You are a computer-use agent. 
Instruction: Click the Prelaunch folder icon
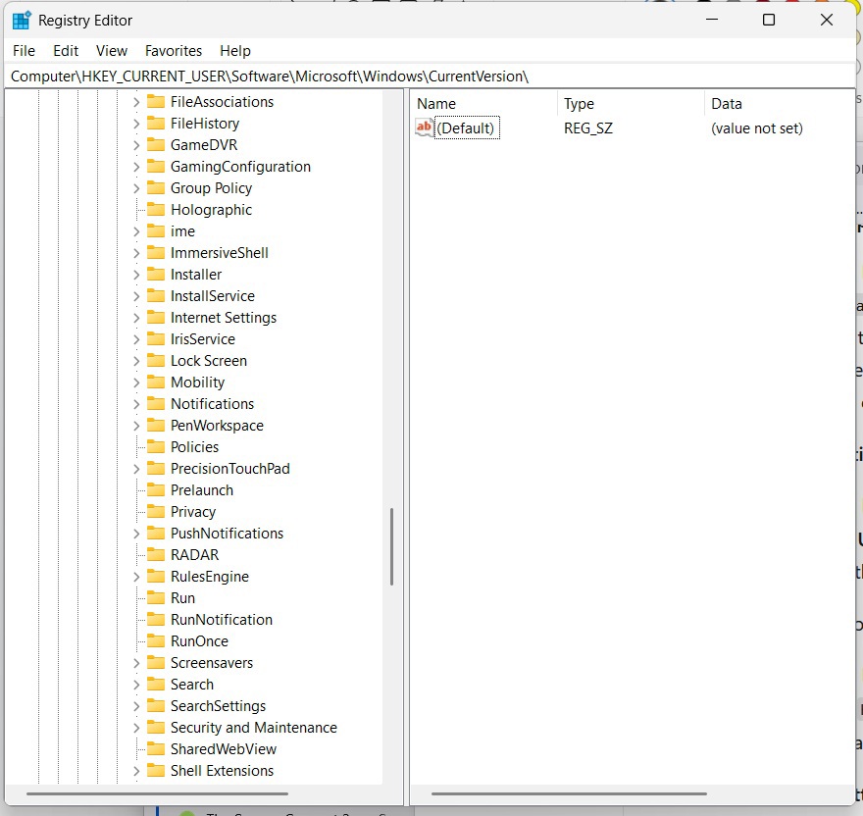(x=156, y=490)
